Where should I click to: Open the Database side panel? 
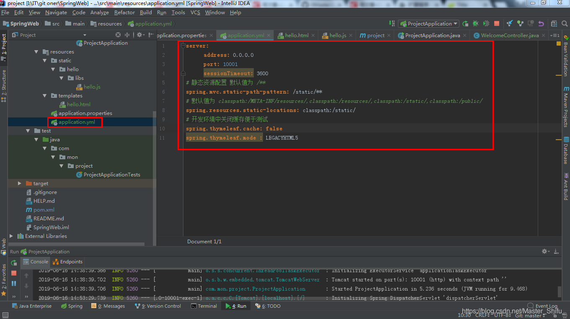566,151
